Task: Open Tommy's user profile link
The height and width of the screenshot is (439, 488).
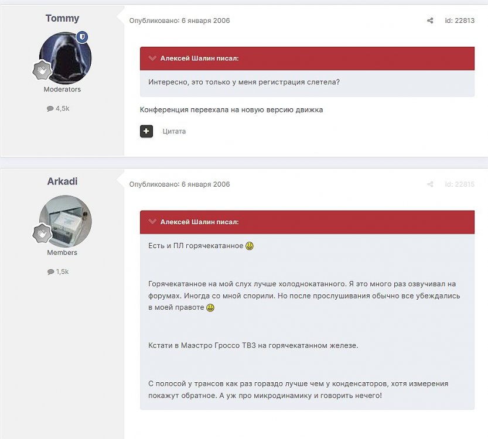Action: (62, 18)
